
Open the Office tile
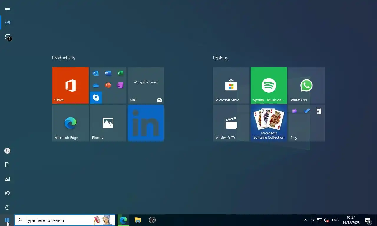coord(70,85)
